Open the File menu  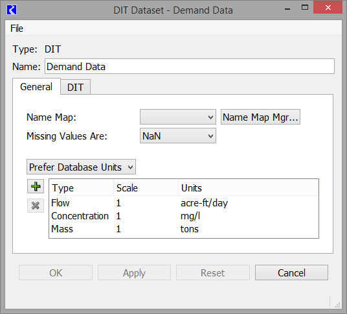[17, 29]
